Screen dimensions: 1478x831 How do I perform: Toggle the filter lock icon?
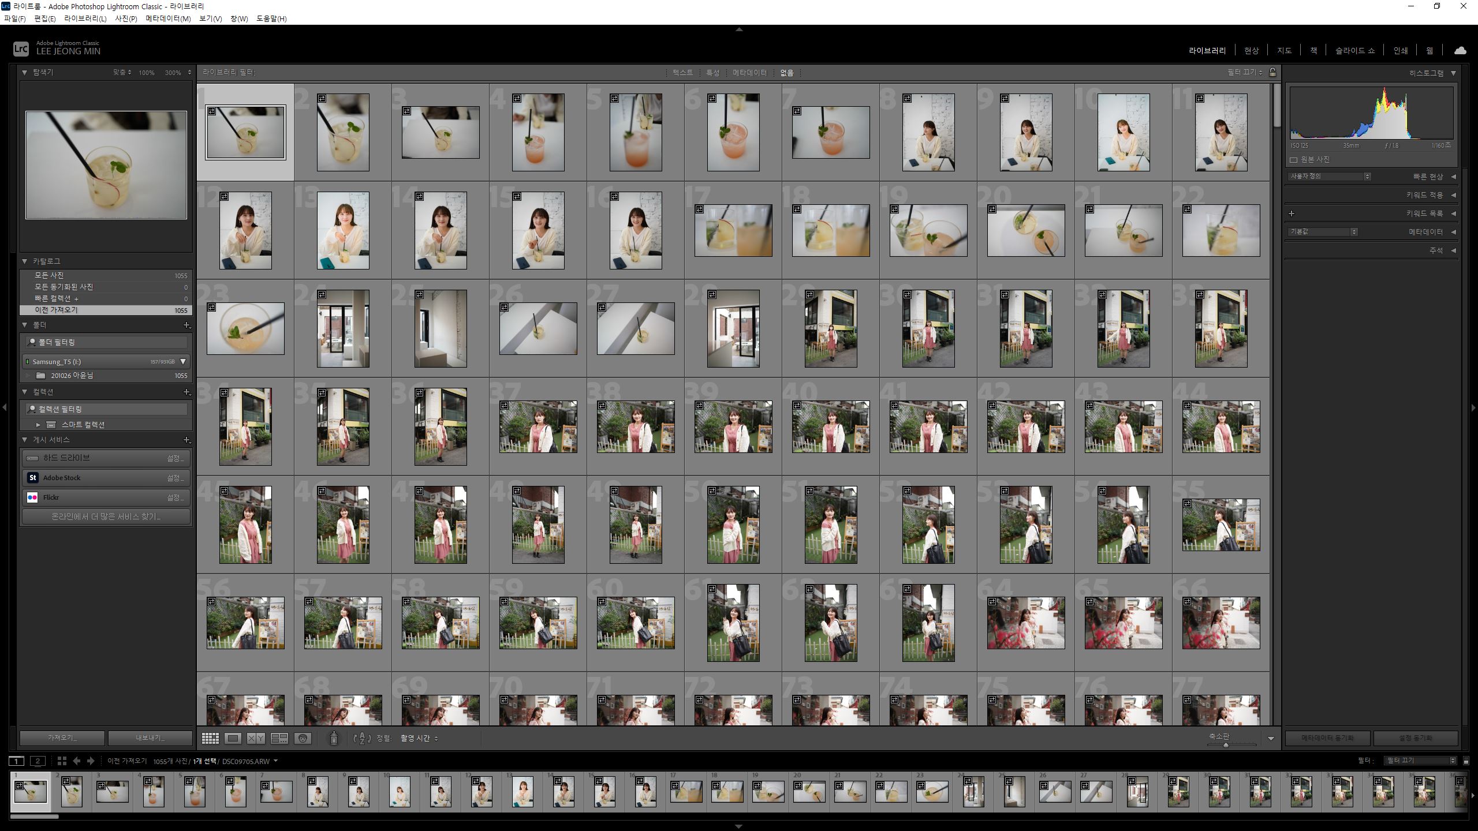coord(1272,72)
